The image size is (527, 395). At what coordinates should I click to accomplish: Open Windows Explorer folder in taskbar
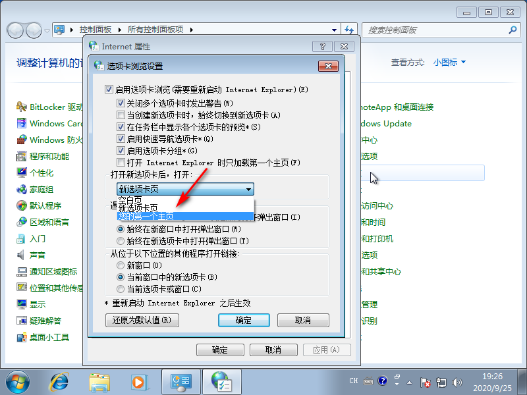pyautogui.click(x=99, y=382)
